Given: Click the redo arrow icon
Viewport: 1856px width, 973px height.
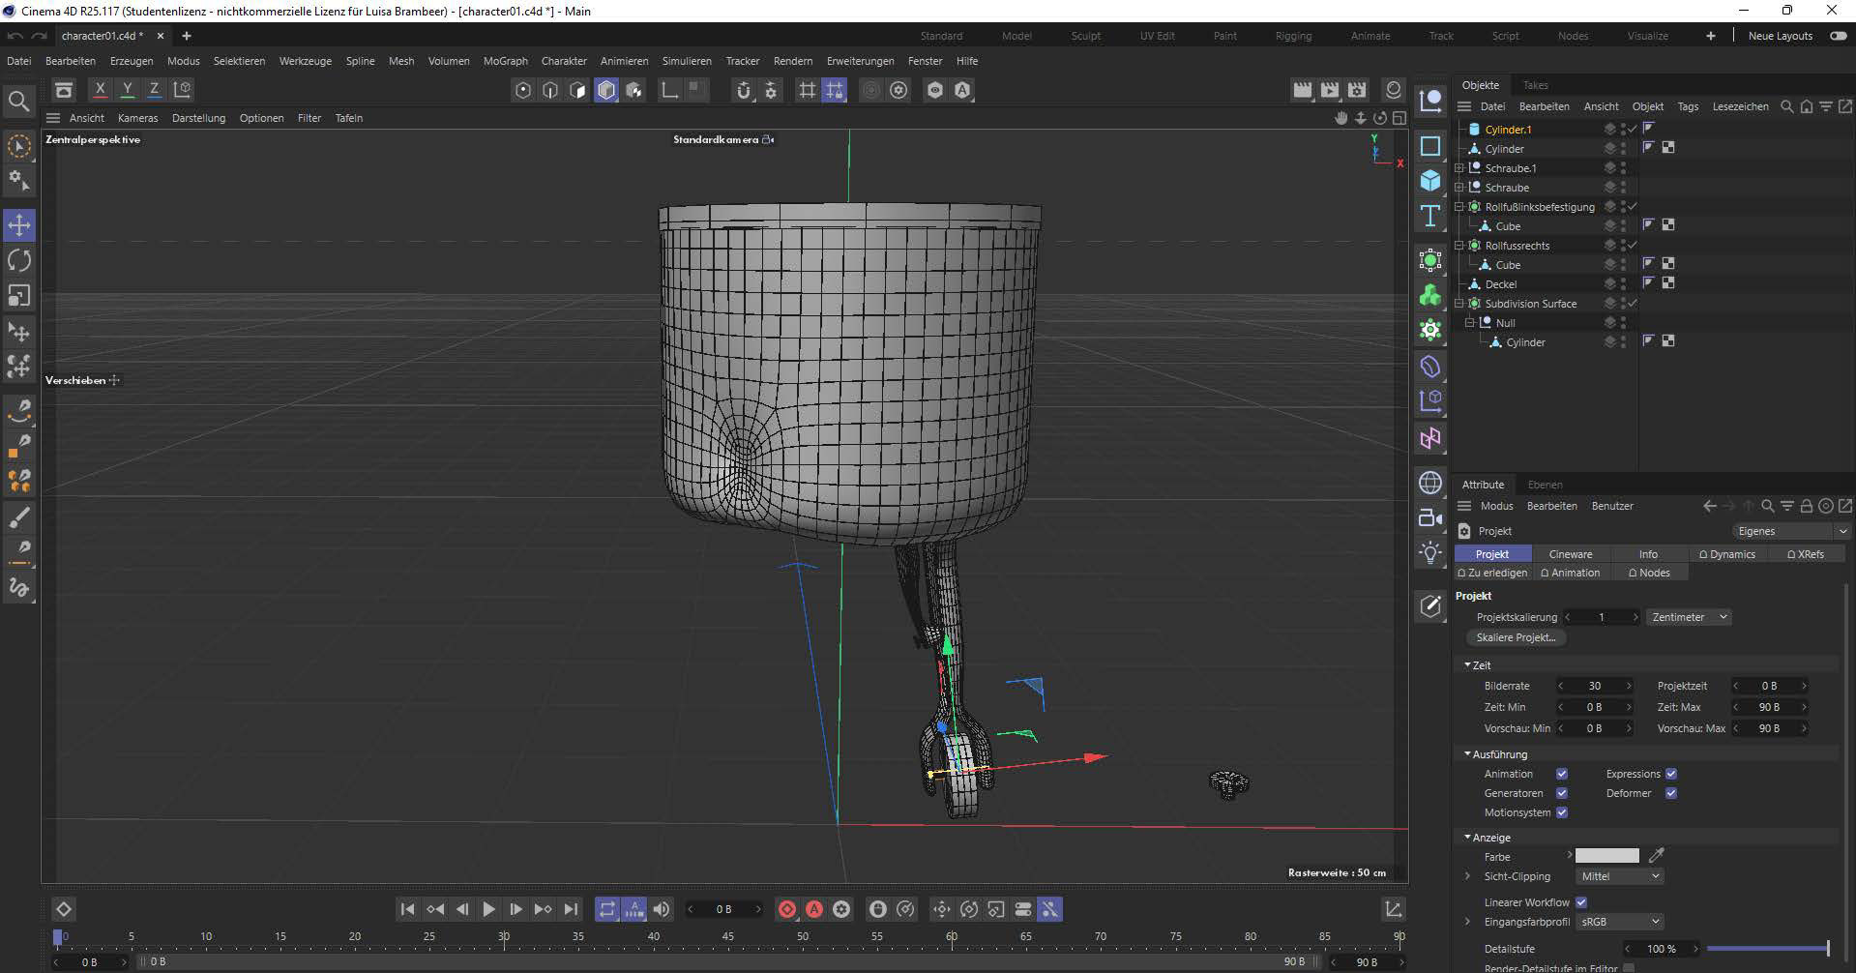Looking at the screenshot, I should (39, 36).
